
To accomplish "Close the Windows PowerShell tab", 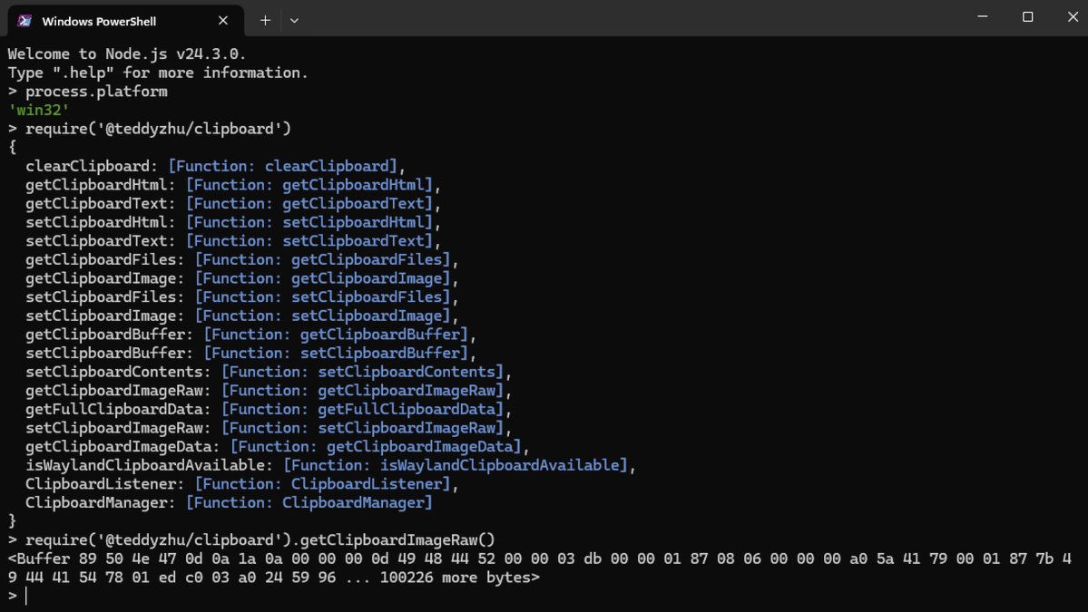I will [222, 21].
